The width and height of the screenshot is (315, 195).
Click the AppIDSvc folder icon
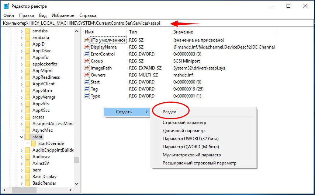(28, 51)
